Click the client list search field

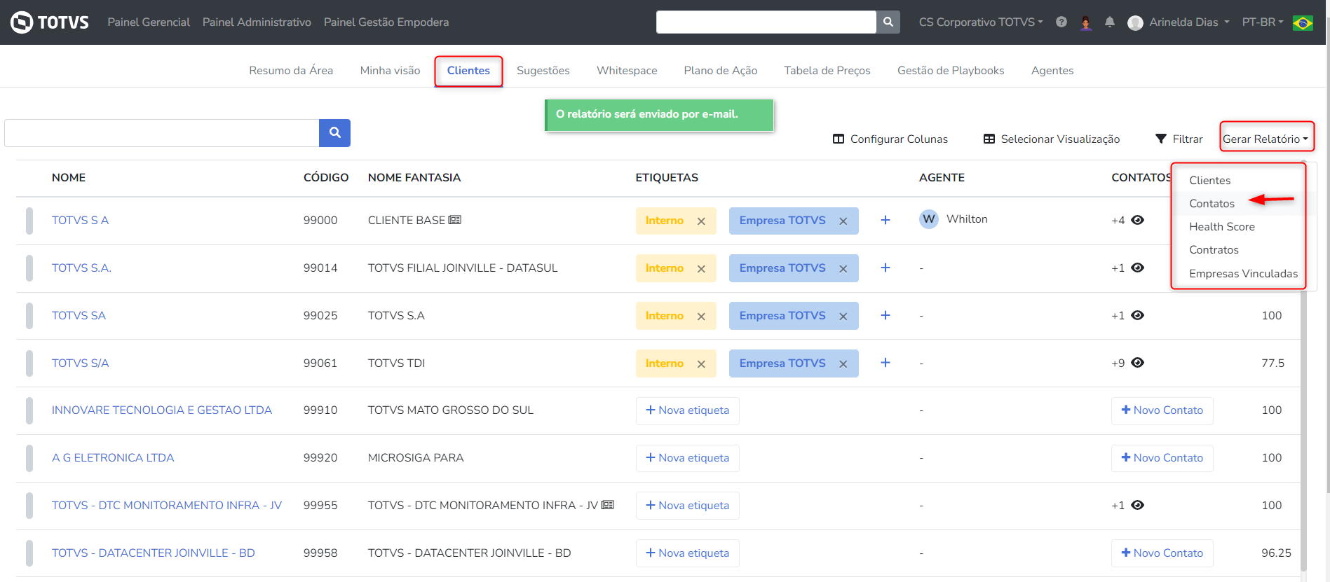[x=162, y=133]
